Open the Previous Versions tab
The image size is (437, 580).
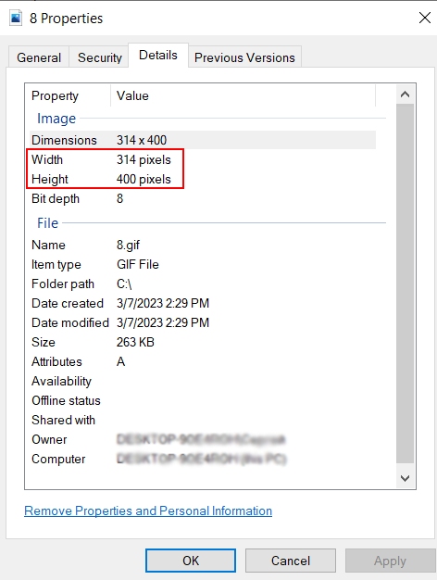tap(244, 57)
